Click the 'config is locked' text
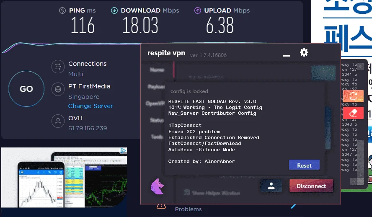The width and height of the screenshot is (372, 217). 189,91
